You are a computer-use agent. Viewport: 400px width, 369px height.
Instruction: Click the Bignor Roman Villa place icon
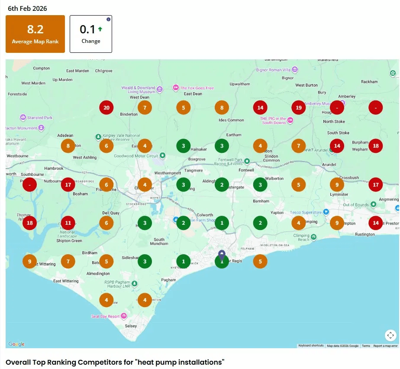click(x=295, y=69)
